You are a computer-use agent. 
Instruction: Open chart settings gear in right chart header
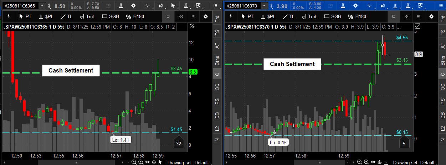click(x=355, y=6)
